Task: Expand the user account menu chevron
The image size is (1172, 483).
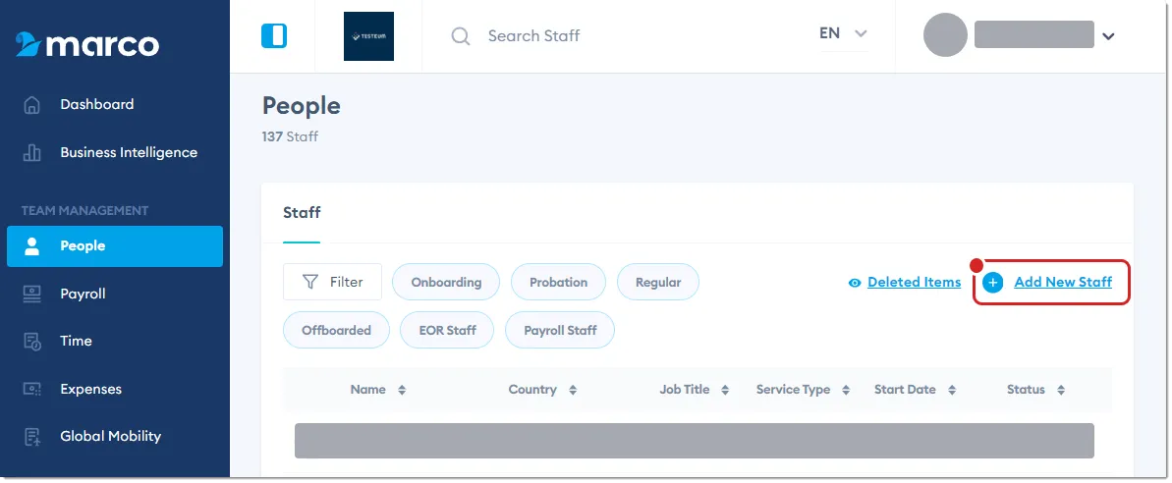Action: (x=1108, y=36)
